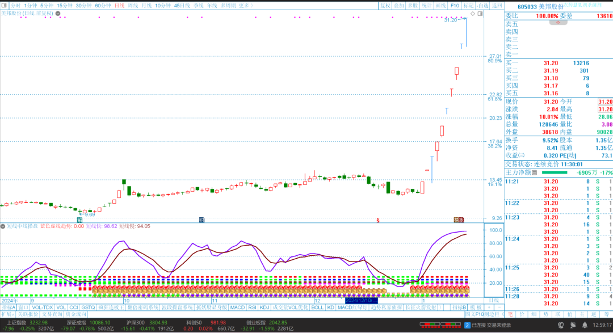Viewport: 613px width, 333px height.
Task: Select the 月线 monthly chart tab
Action: [146, 6]
